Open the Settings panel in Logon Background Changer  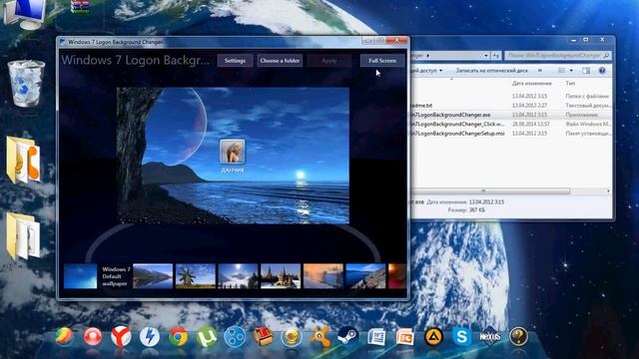[235, 61]
